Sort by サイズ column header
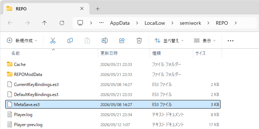Viewport: 259px width, 129px height. point(200,53)
